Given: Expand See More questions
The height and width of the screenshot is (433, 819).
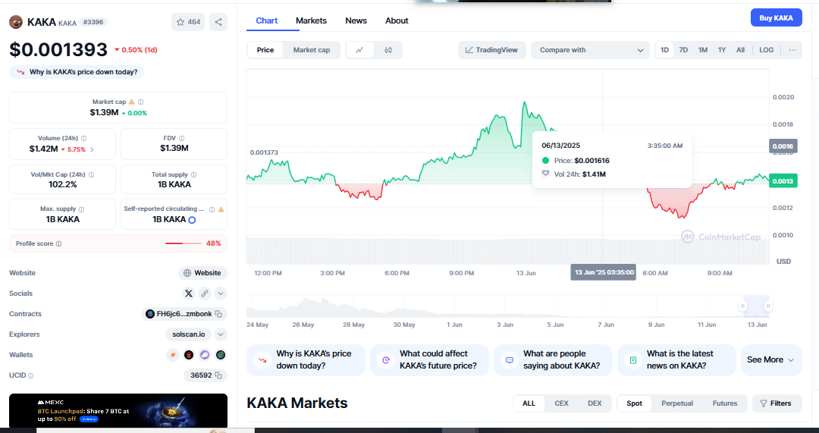Looking at the screenshot, I should click(771, 360).
